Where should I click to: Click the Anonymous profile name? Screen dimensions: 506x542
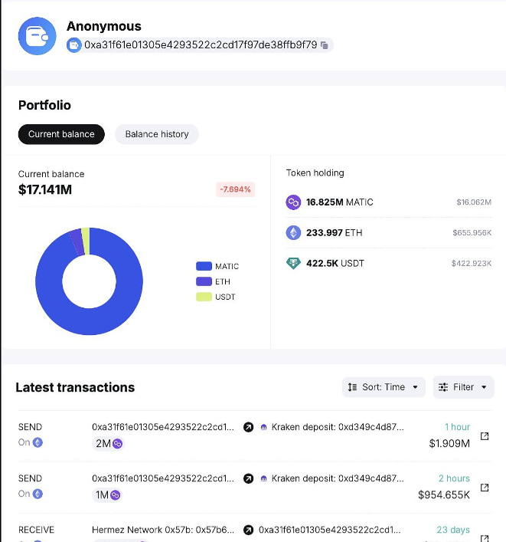pos(104,26)
